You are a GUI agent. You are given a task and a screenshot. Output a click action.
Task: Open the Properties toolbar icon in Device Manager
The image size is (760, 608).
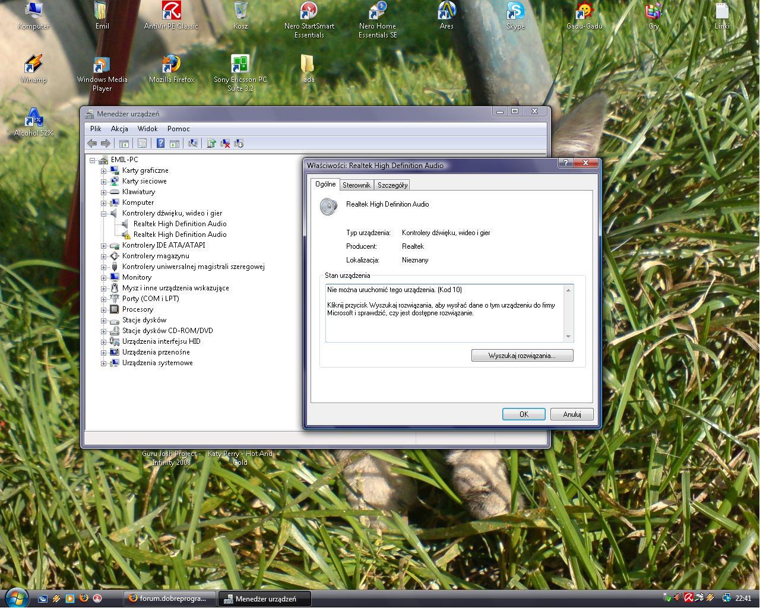tap(142, 143)
